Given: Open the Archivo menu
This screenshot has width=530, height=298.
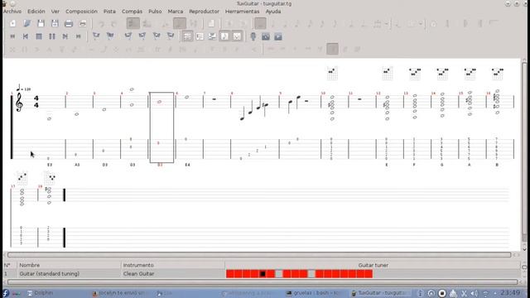Looking at the screenshot, I should tap(12, 11).
